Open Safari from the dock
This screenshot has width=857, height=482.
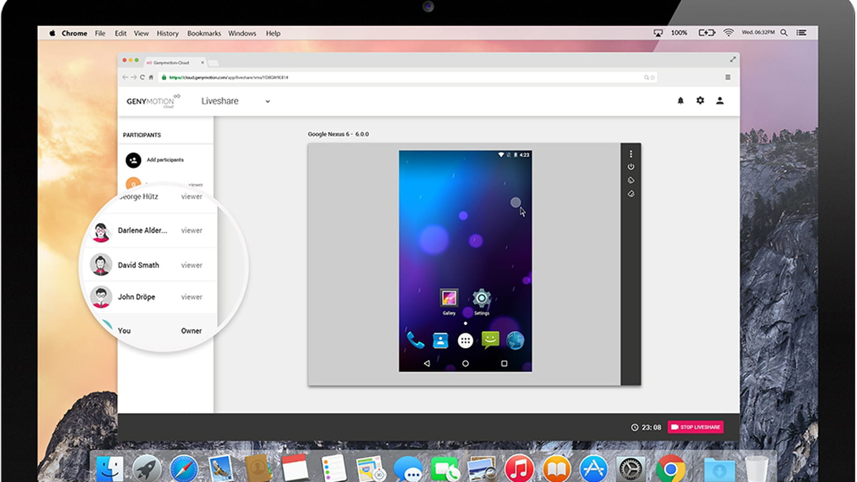click(184, 469)
